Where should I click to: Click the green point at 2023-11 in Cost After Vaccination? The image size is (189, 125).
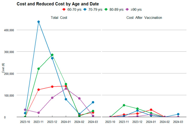click(124, 105)
